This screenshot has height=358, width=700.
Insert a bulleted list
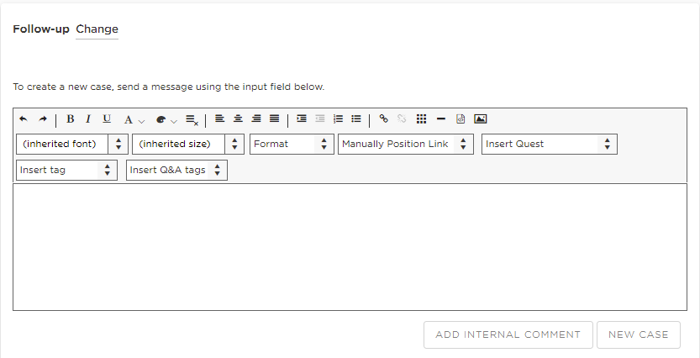coord(356,118)
